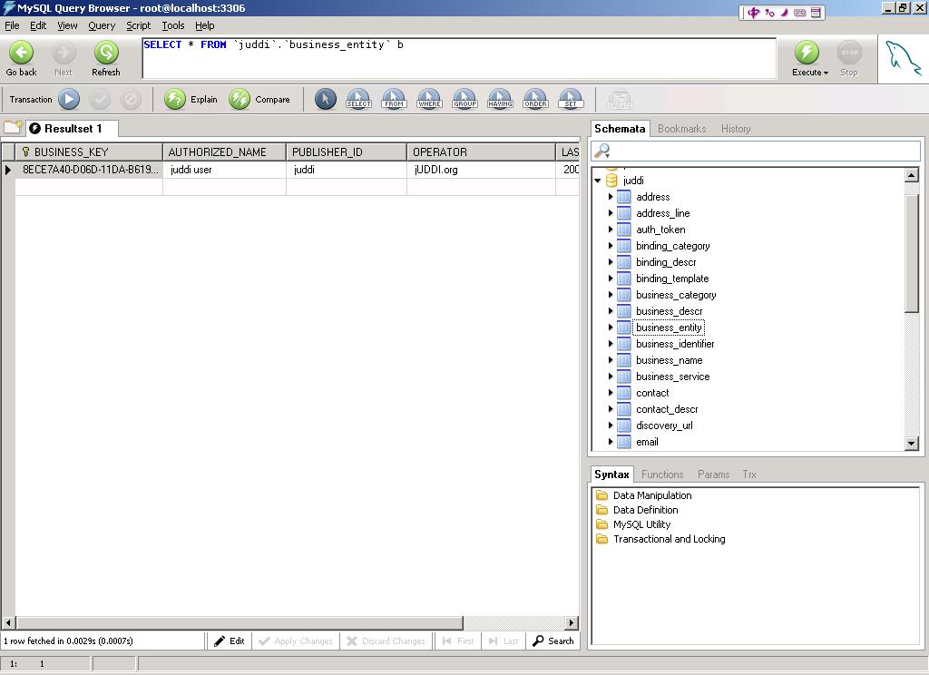Select the business_identifier table
Image resolution: width=929 pixels, height=675 pixels.
tap(675, 344)
